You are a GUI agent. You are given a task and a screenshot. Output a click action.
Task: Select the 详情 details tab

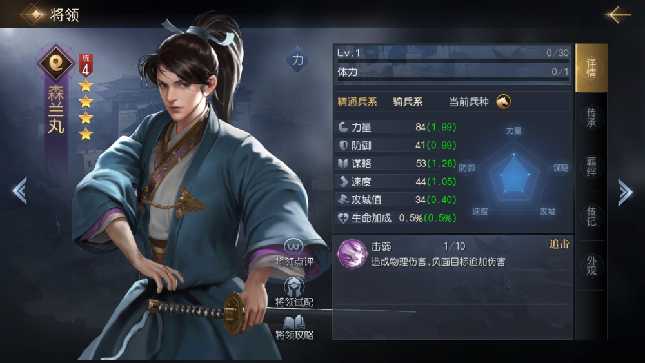[x=591, y=68]
